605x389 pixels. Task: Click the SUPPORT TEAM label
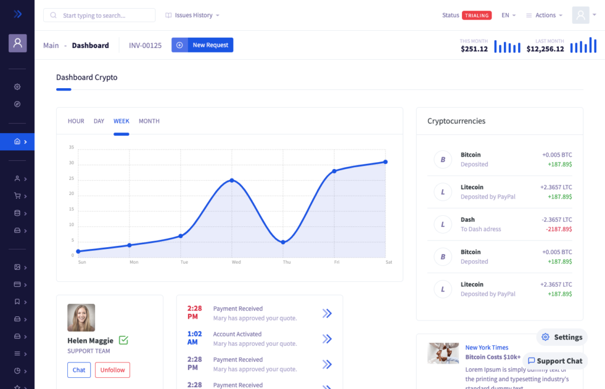(89, 351)
